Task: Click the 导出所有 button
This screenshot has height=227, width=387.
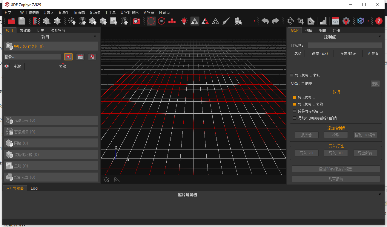Action: 365,153
